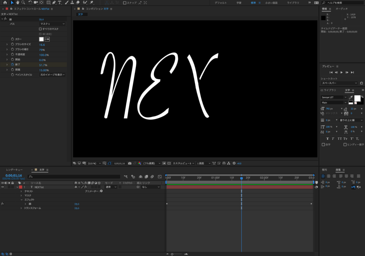Select the Pen tool

(54, 2)
